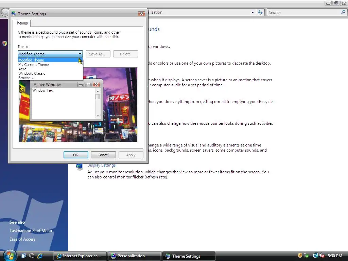
Task: Open tray icon with green check
Action: coord(306,256)
